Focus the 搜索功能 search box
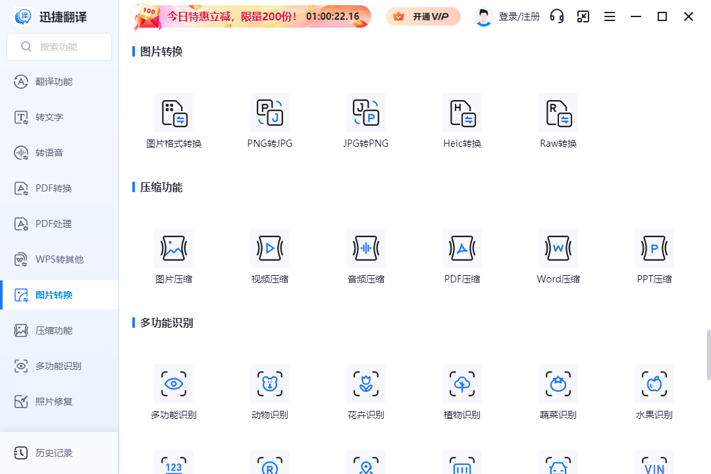This screenshot has height=474, width=711. pos(59,47)
